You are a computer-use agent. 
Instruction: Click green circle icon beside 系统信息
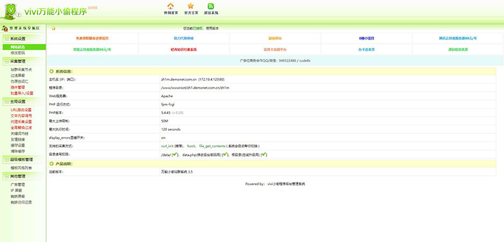point(52,71)
